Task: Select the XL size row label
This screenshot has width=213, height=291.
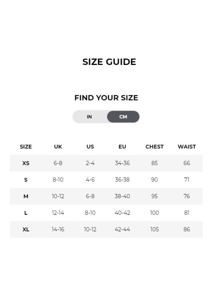Action: [x=26, y=229]
